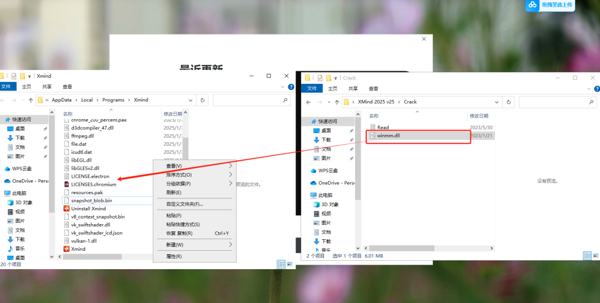Open OneDrive in Crack window sidebar
Screen dimensions: 600x303
(x=333, y=183)
